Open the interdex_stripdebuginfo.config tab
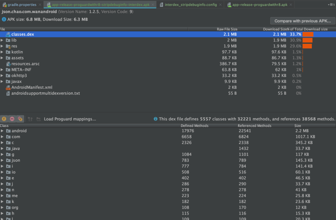 (191, 5)
